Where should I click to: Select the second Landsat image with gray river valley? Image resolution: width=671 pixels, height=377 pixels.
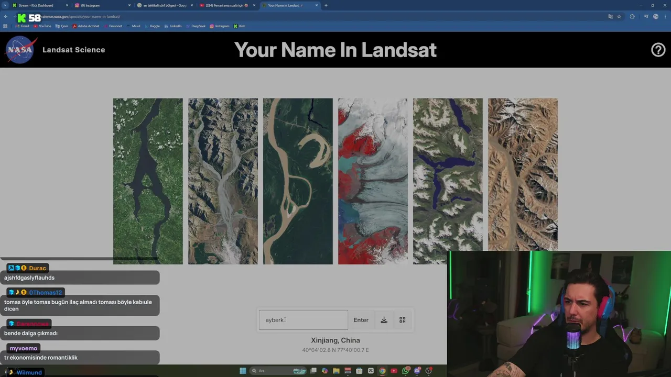[223, 181]
